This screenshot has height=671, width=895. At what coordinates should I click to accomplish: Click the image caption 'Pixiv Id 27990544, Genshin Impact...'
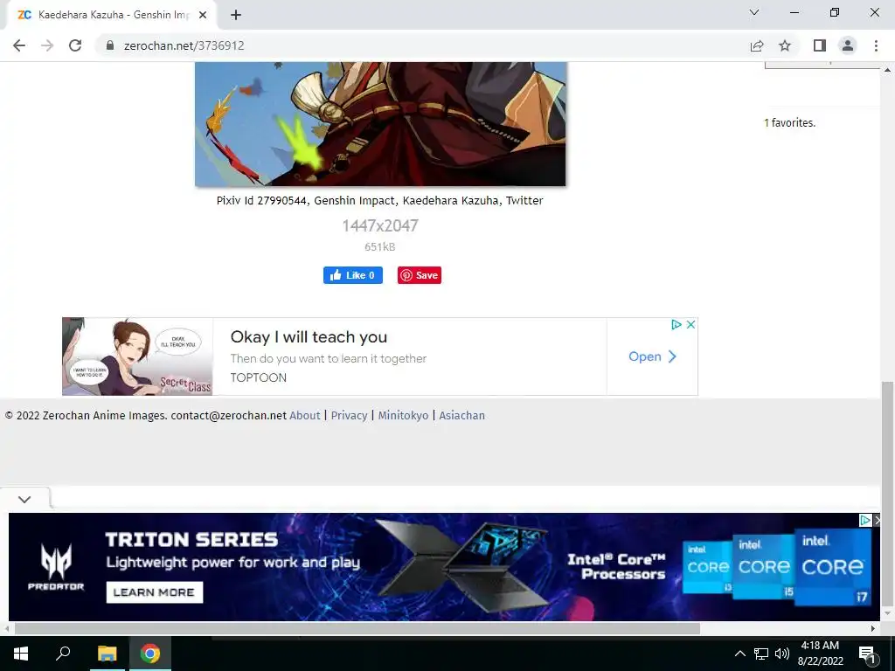(380, 200)
